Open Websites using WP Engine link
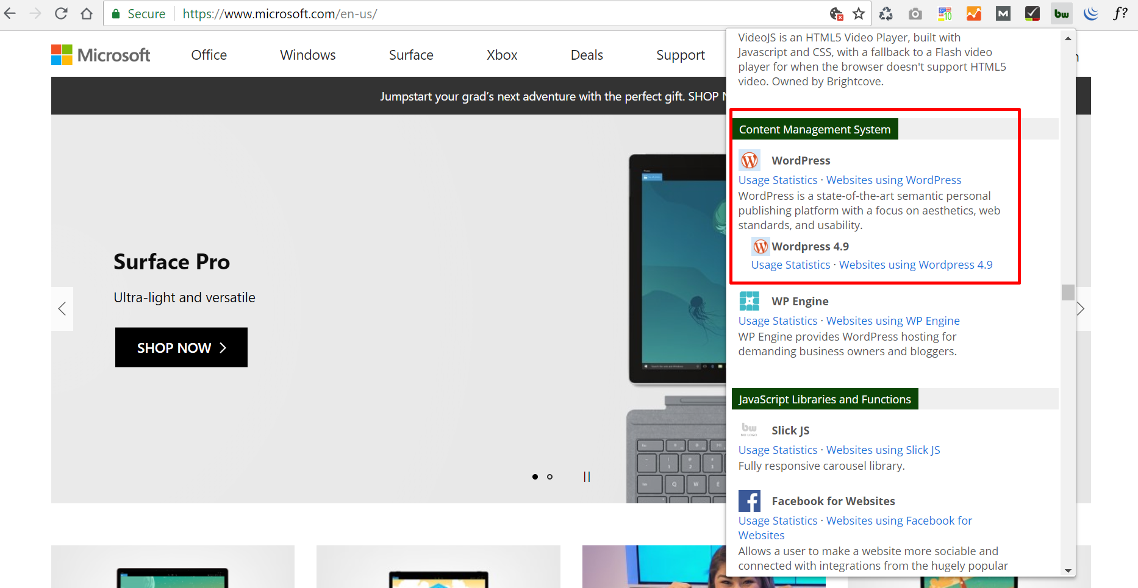Viewport: 1138px width, 588px height. point(893,321)
